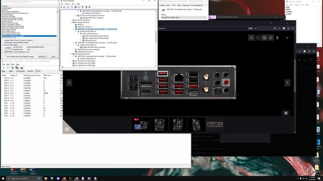Image resolution: width=323 pixels, height=181 pixels.
Task: Collapse the USB Root Hub above USB Composite Device
Action: 76,31
